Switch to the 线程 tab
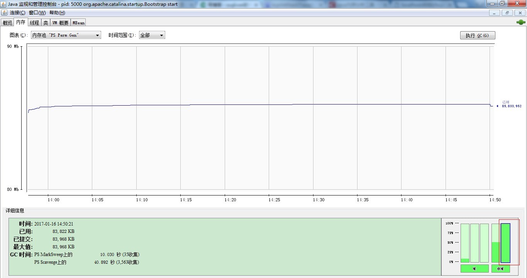Viewport: 527px width, 278px height. (x=34, y=22)
